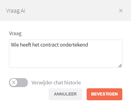Click the X knob on the toggle switch

(x=13, y=83)
